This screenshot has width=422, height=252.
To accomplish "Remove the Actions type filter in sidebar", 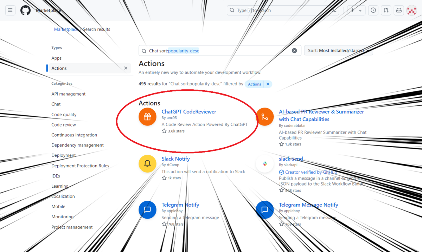I will click(x=126, y=68).
